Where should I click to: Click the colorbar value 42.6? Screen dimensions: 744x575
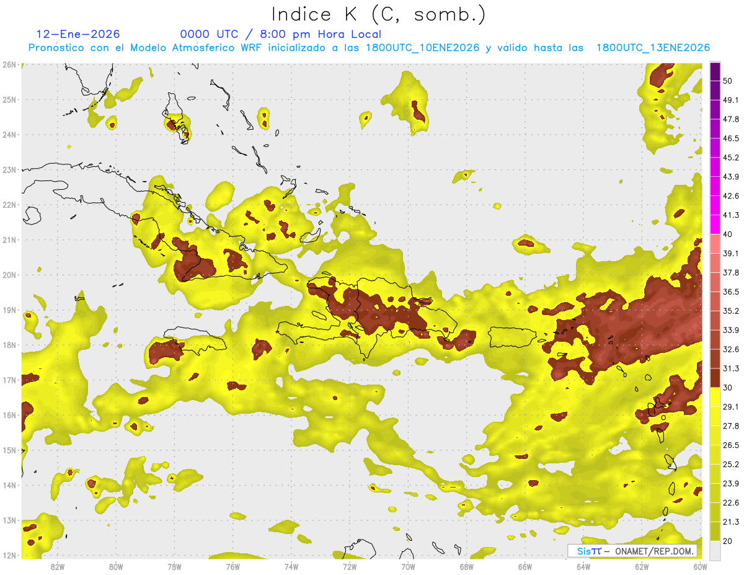[x=731, y=196]
